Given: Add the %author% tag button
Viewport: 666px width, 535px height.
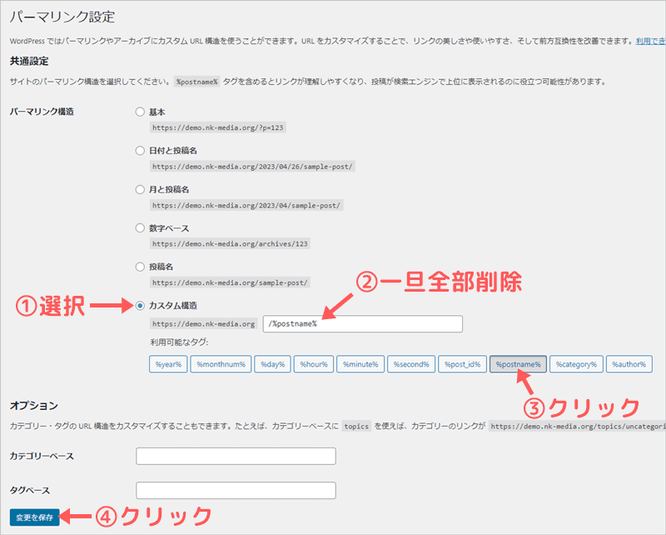Looking at the screenshot, I should click(629, 364).
